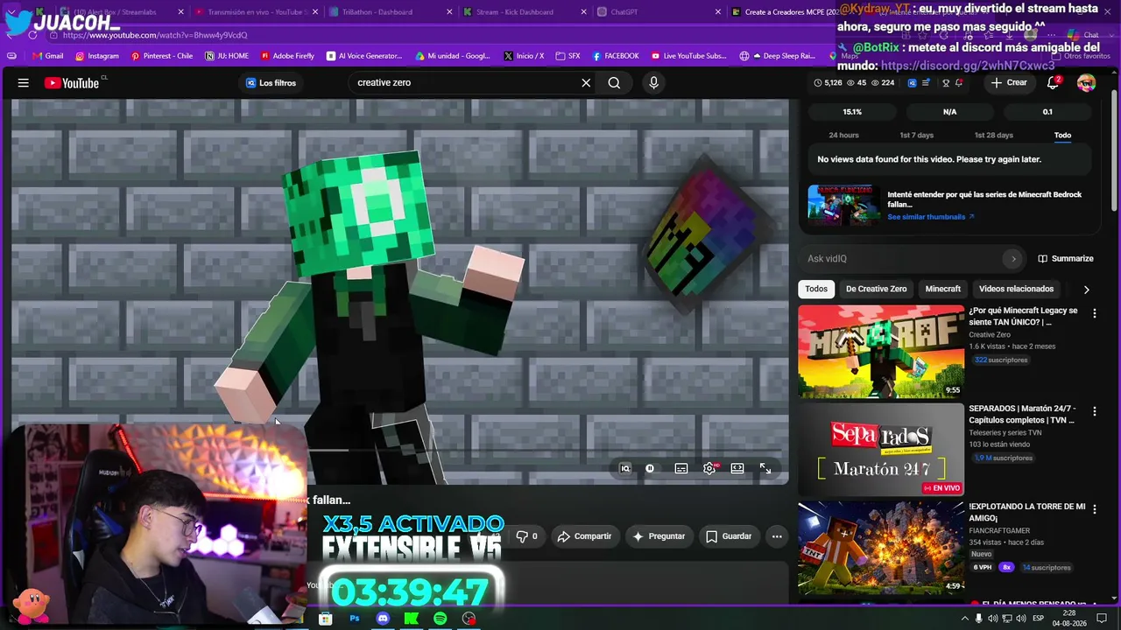This screenshot has height=630, width=1121.
Task: Run search with the magnifier icon
Action: (614, 83)
